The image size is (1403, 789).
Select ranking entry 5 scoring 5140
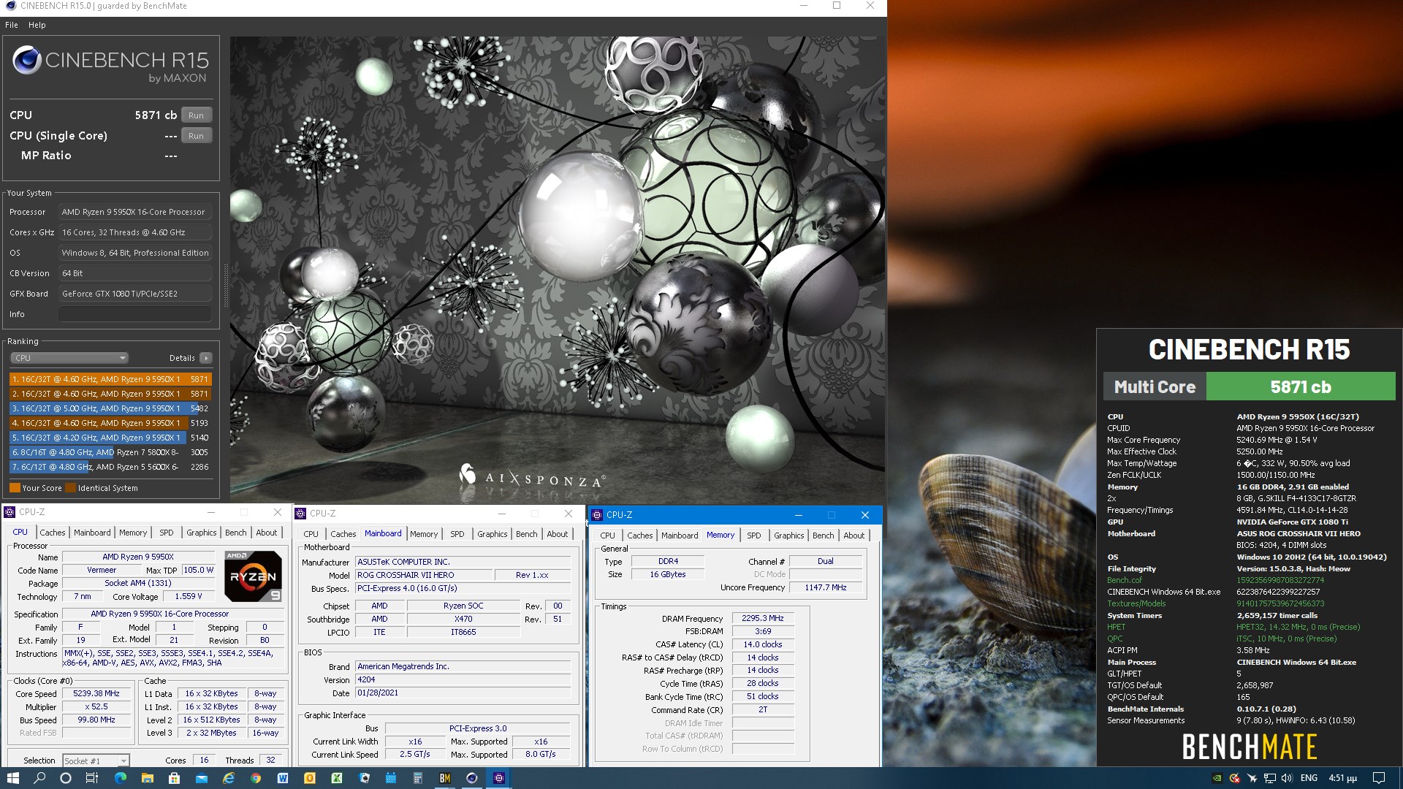point(110,438)
